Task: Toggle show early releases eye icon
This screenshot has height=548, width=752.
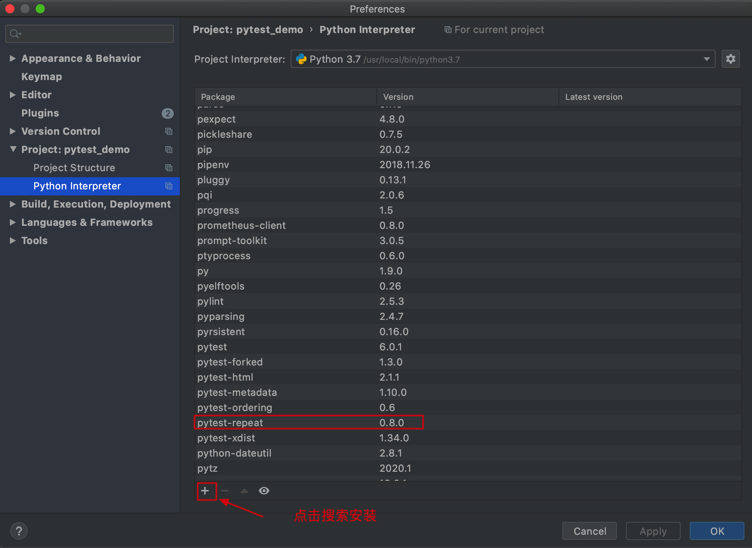Action: pyautogui.click(x=264, y=491)
